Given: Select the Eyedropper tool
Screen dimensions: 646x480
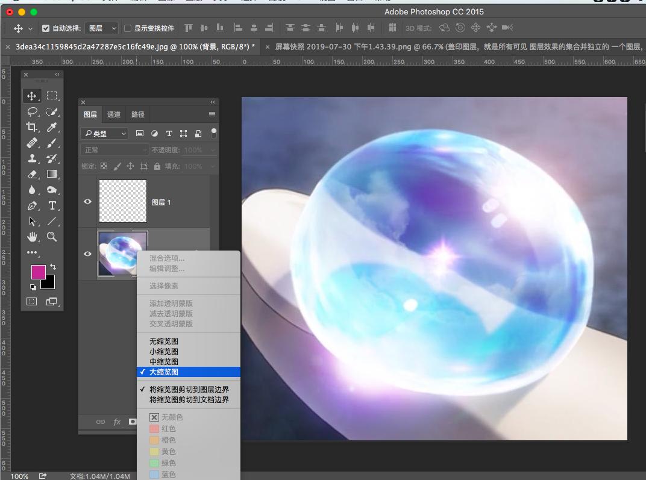Looking at the screenshot, I should (52, 127).
